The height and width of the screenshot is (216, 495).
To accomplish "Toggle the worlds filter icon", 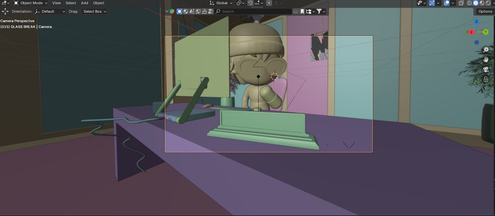I will (198, 12).
